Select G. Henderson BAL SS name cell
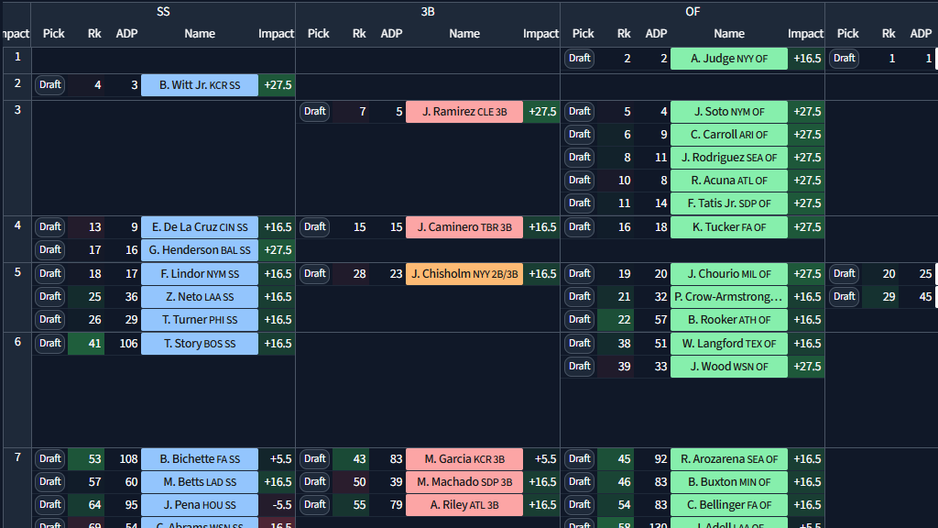This screenshot has height=528, width=938. click(x=200, y=249)
